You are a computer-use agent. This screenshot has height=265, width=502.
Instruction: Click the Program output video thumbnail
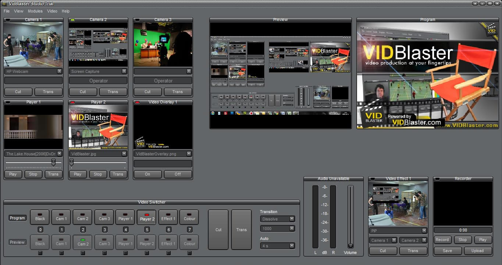coord(427,75)
